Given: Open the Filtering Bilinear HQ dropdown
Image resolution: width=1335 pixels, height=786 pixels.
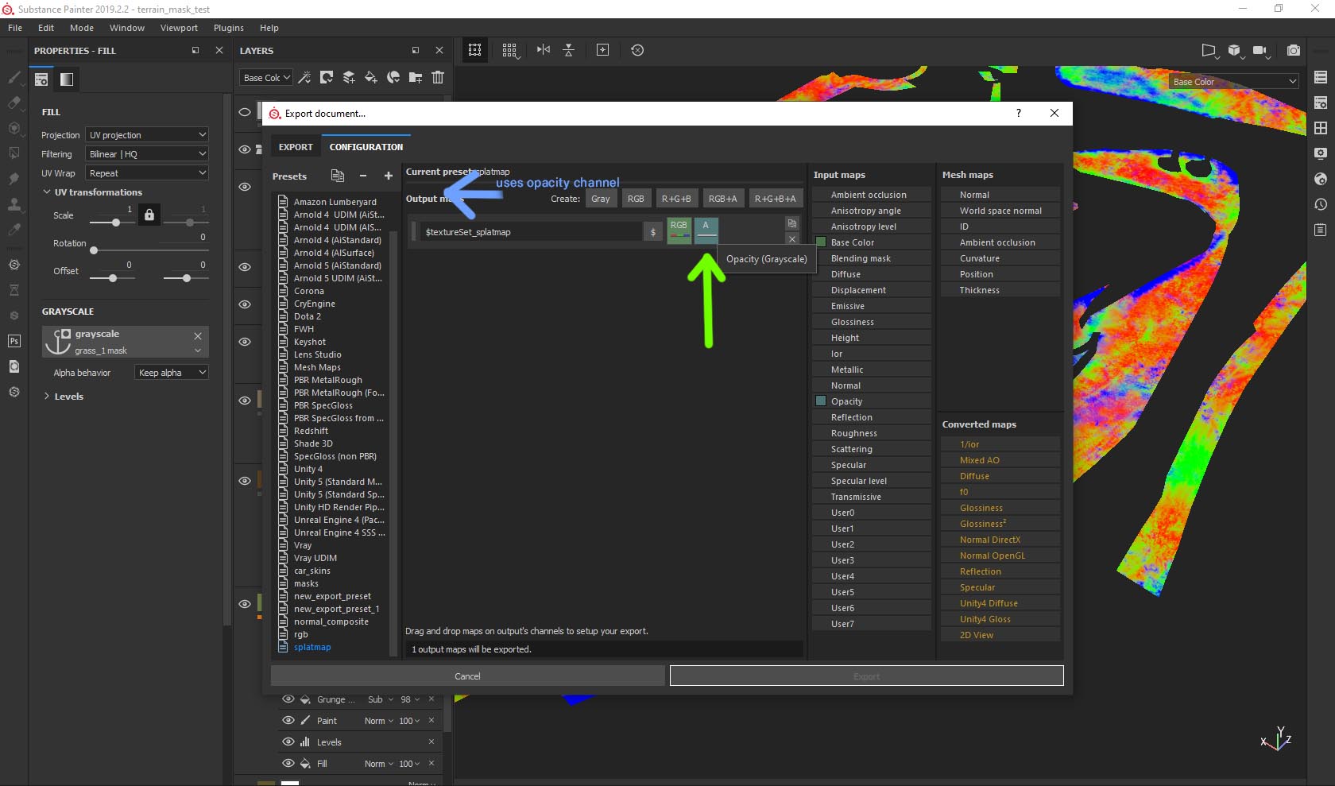Looking at the screenshot, I should pos(147,154).
